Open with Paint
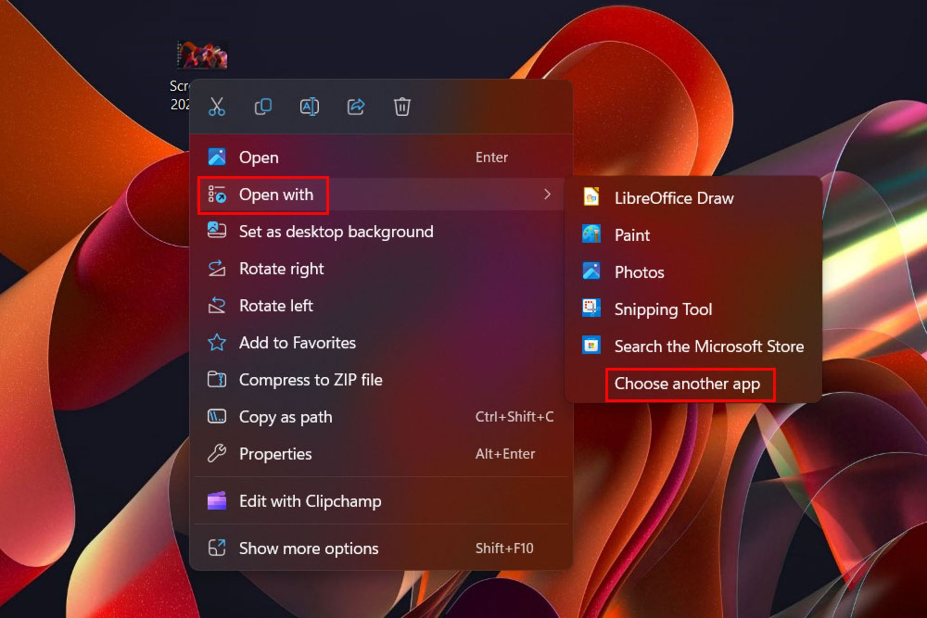This screenshot has height=618, width=927. pos(693,235)
